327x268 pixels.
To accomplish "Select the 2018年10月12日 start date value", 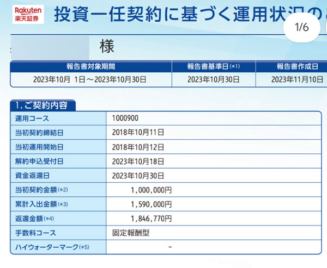I will pos(138,147).
